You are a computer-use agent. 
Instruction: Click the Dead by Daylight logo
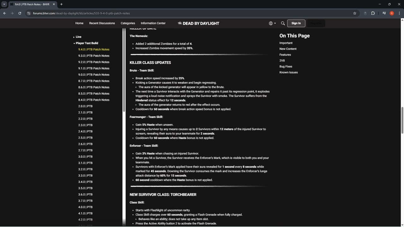(198, 23)
